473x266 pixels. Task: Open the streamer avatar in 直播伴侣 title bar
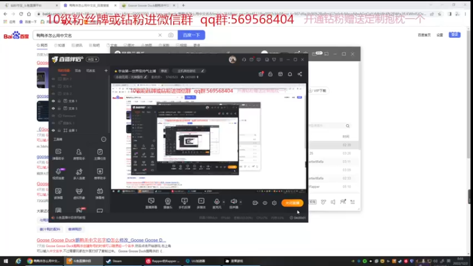232,60
